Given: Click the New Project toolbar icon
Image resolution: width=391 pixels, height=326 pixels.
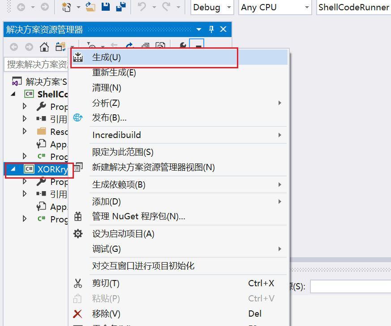Looking at the screenshot, I should [67, 7].
